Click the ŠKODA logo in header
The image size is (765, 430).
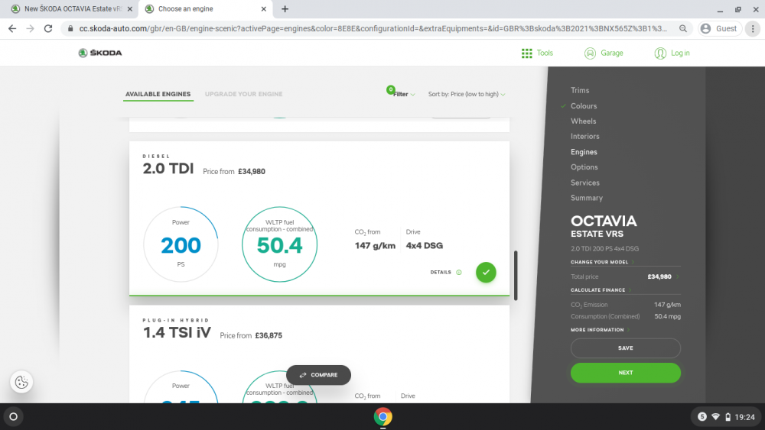point(100,53)
